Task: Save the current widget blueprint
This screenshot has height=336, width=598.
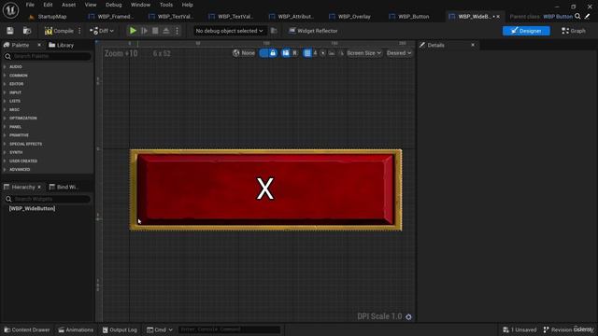Action: (x=10, y=31)
